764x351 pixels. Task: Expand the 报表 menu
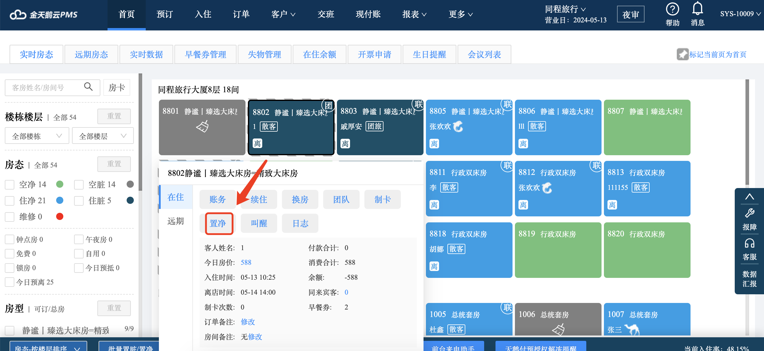(414, 14)
